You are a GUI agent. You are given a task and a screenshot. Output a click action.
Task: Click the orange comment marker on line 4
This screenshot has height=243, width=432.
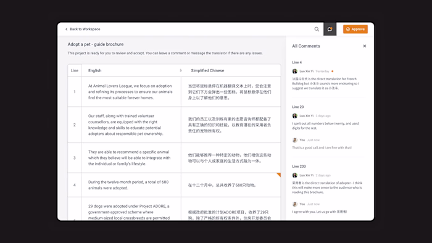[x=278, y=175]
